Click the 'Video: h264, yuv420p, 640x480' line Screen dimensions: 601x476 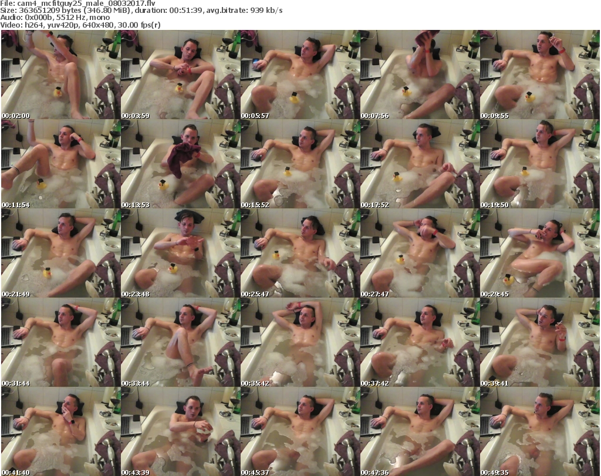pos(80,25)
